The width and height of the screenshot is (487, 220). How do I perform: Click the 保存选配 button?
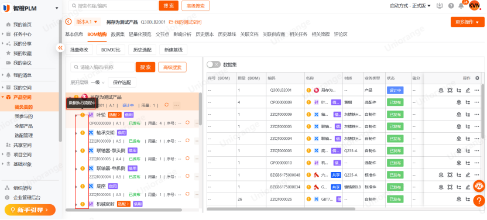click(122, 82)
